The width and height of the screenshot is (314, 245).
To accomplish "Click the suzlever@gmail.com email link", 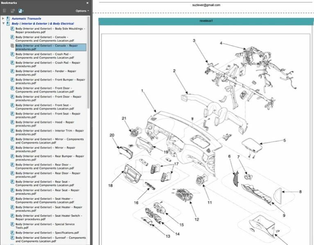I will click(x=206, y=5).
